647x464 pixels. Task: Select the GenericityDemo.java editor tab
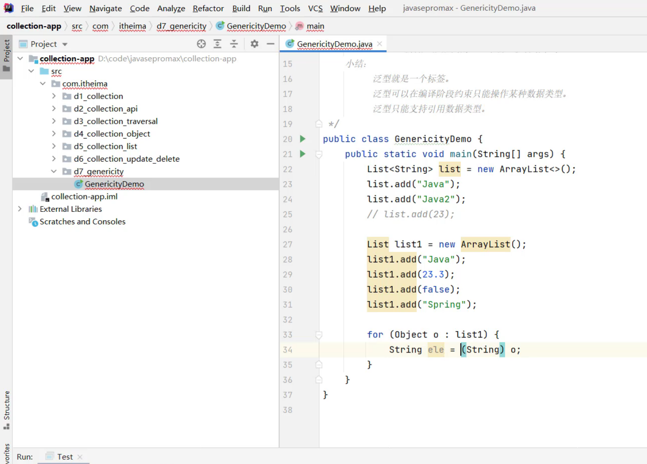[x=334, y=44]
